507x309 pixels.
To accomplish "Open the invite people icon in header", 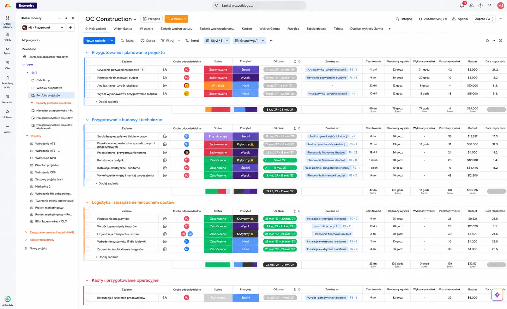I will (471, 5).
